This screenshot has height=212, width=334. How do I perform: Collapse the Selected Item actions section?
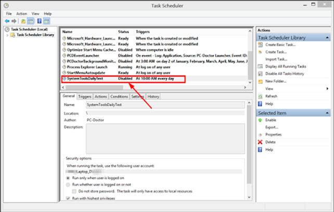click(327, 113)
